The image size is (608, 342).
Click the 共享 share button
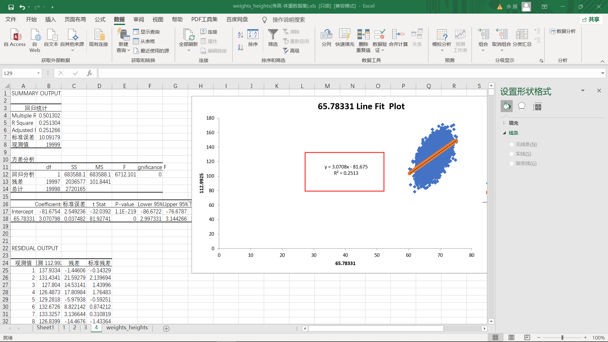(591, 20)
